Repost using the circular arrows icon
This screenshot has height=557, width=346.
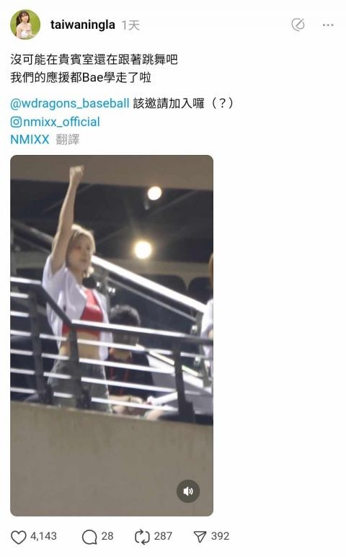click(x=142, y=537)
